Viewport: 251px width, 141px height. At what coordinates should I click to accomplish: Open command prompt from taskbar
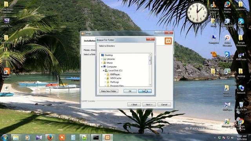tap(96, 137)
